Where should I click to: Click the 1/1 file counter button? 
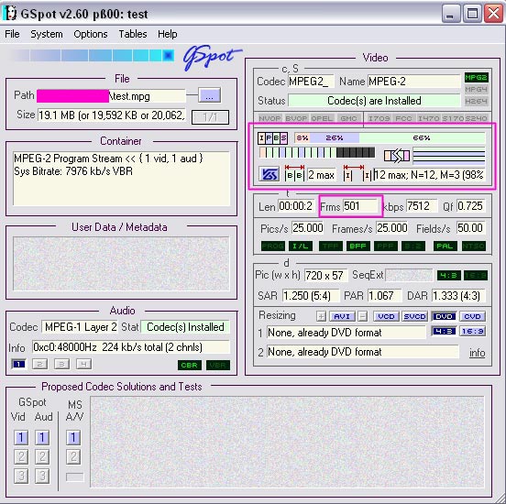210,117
